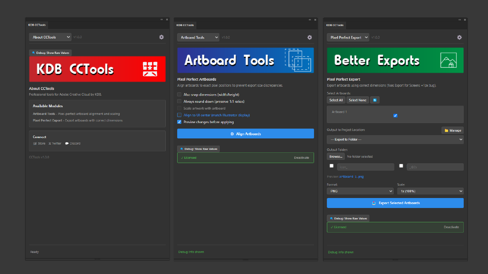Enable Also snap dimensions (width/height)

(179, 95)
